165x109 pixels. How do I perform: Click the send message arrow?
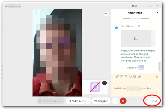pos(157,92)
